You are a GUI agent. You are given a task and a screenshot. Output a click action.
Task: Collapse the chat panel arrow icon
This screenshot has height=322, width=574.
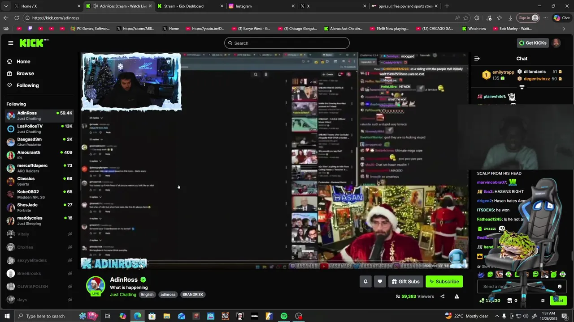pos(477,59)
